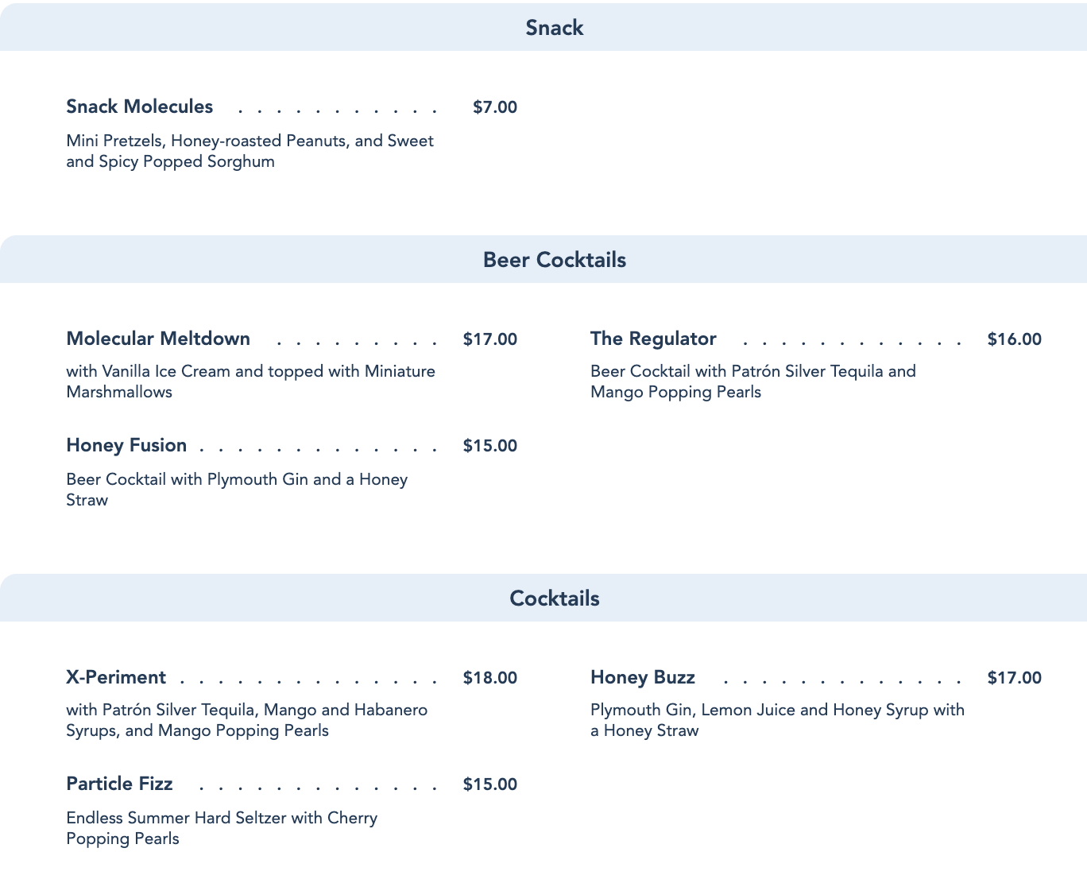Click the $7.00 Snack Molecules price
Image resolution: width=1087 pixels, height=883 pixels.
(x=494, y=107)
